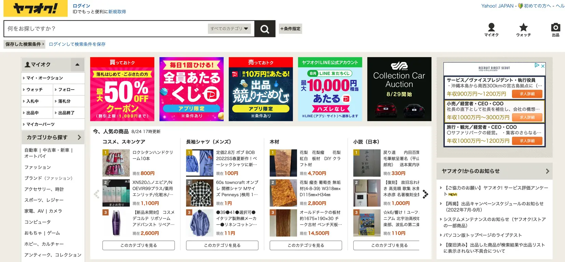Expand ヤフオク!からのお知らせ with the chevron
565x262 pixels.
pos(547,171)
